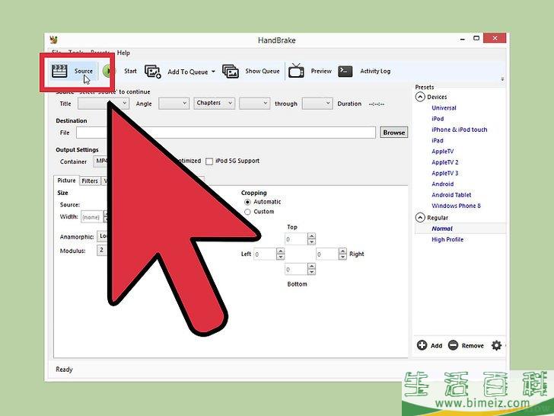Decrease Bottom cropping with down arrow
This screenshot has height=416, width=554.
click(311, 273)
